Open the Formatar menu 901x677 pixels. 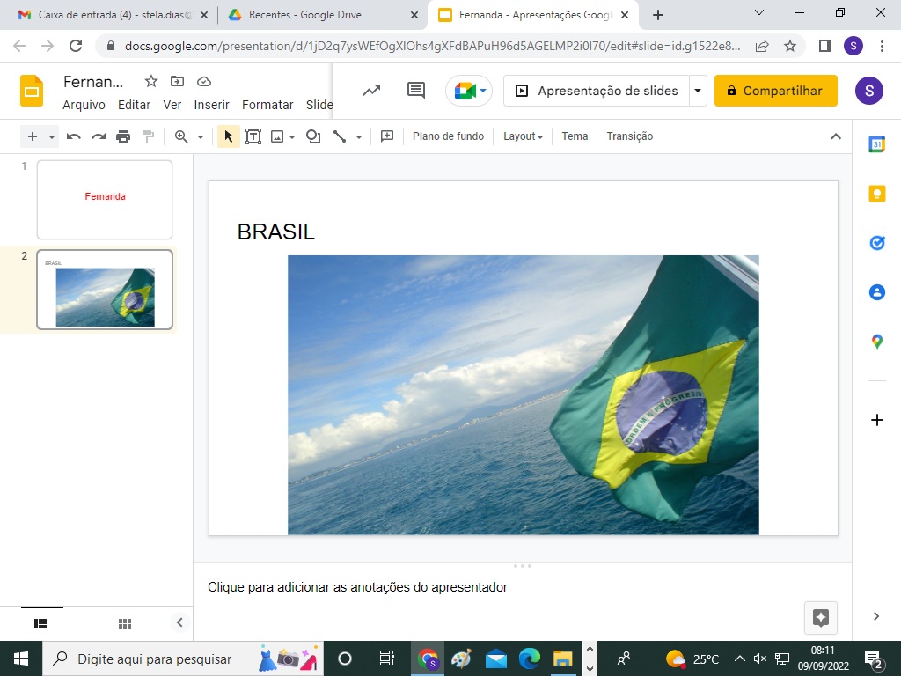click(x=267, y=105)
